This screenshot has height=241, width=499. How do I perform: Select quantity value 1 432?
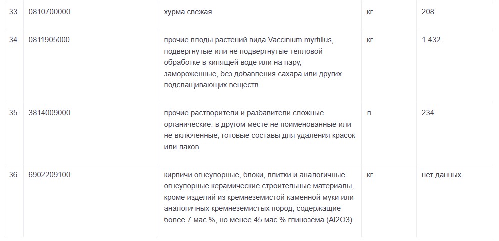point(431,40)
